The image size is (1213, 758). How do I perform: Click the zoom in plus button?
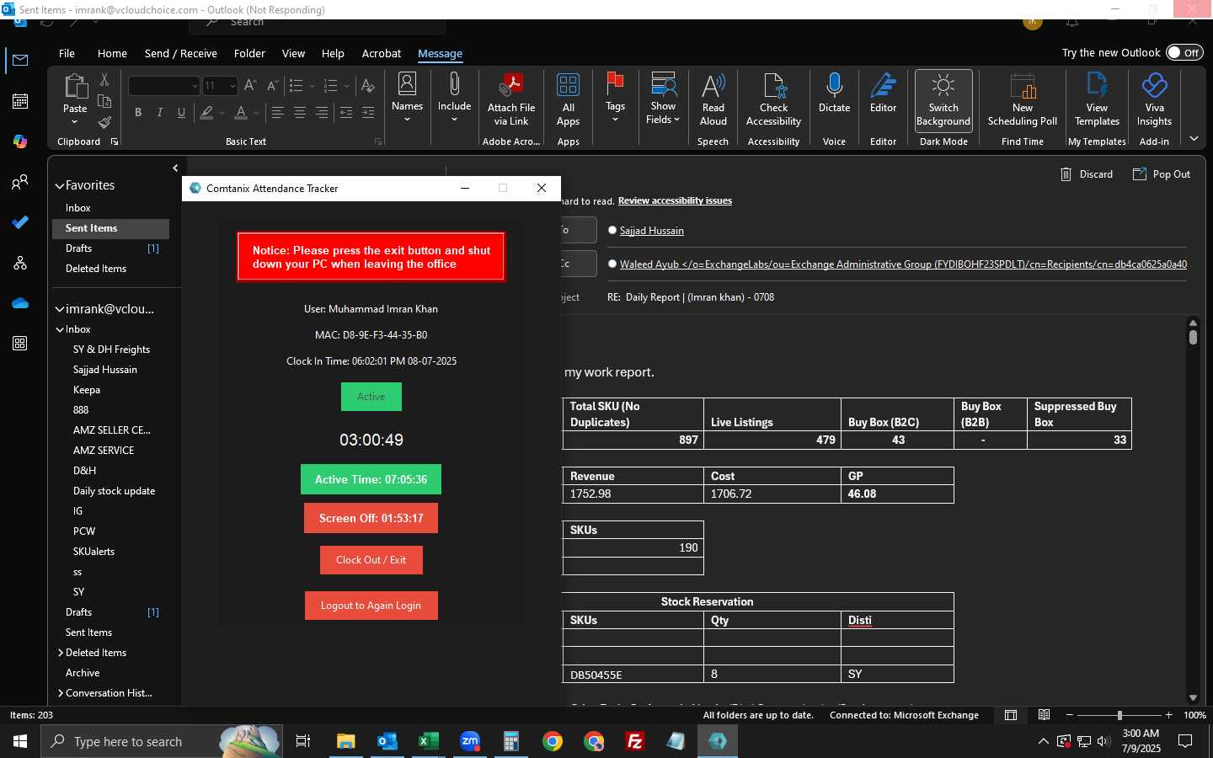click(1168, 715)
